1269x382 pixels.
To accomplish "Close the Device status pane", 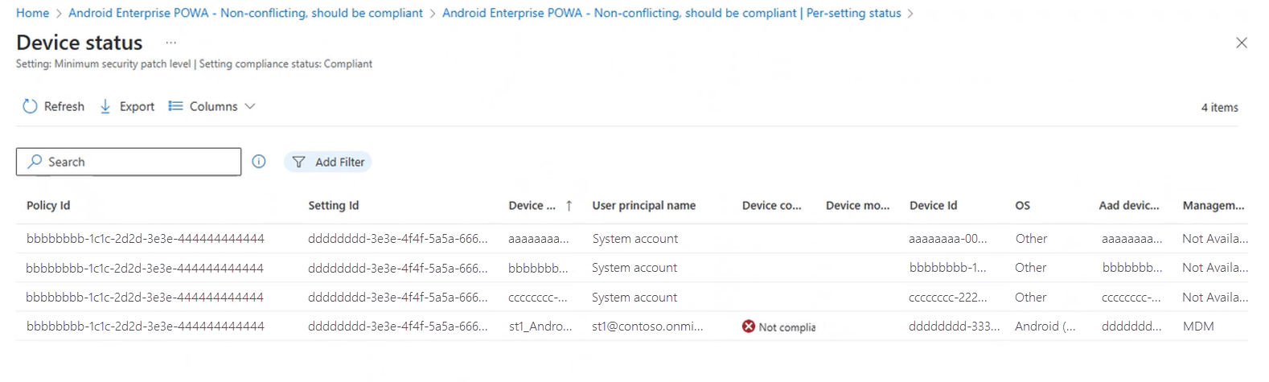I will click(x=1241, y=43).
